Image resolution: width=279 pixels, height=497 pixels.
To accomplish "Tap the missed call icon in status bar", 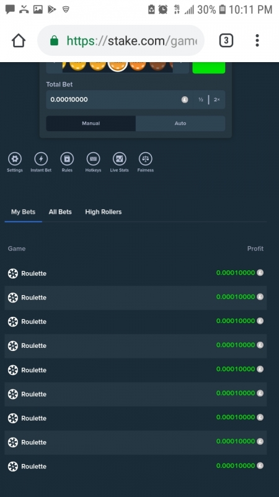I will click(x=24, y=9).
